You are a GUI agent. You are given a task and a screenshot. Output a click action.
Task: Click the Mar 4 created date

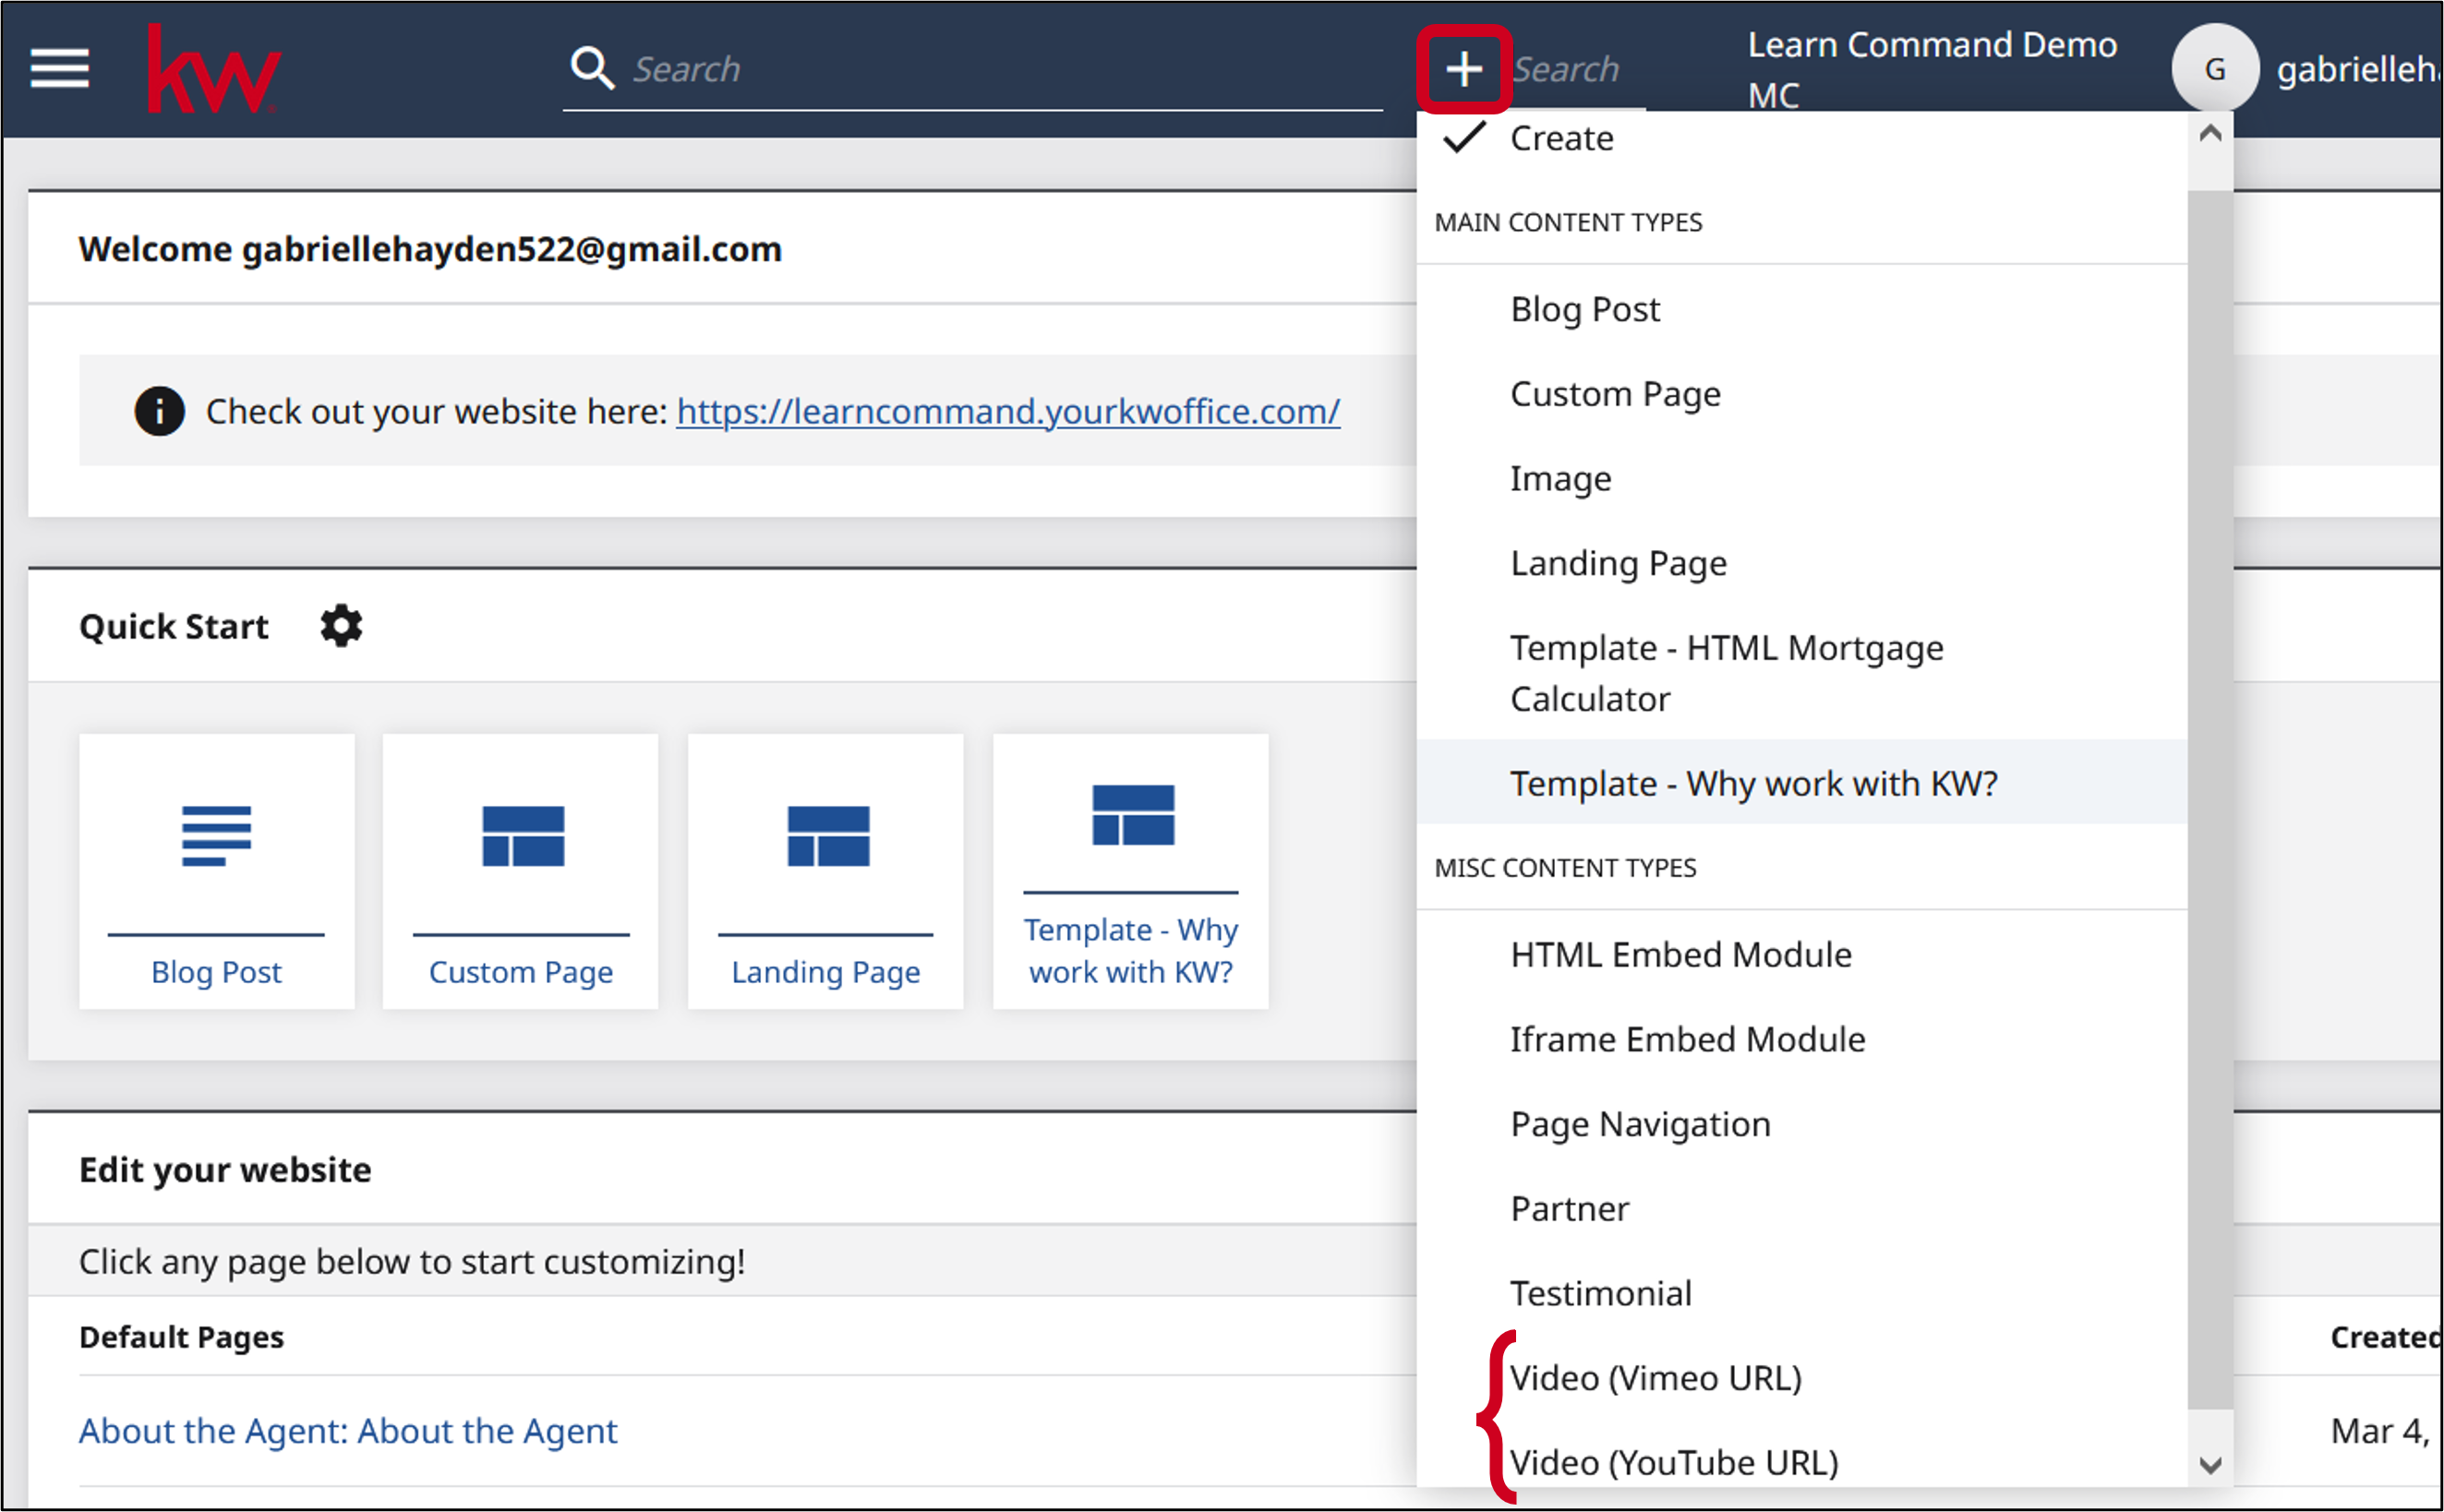click(2381, 1431)
